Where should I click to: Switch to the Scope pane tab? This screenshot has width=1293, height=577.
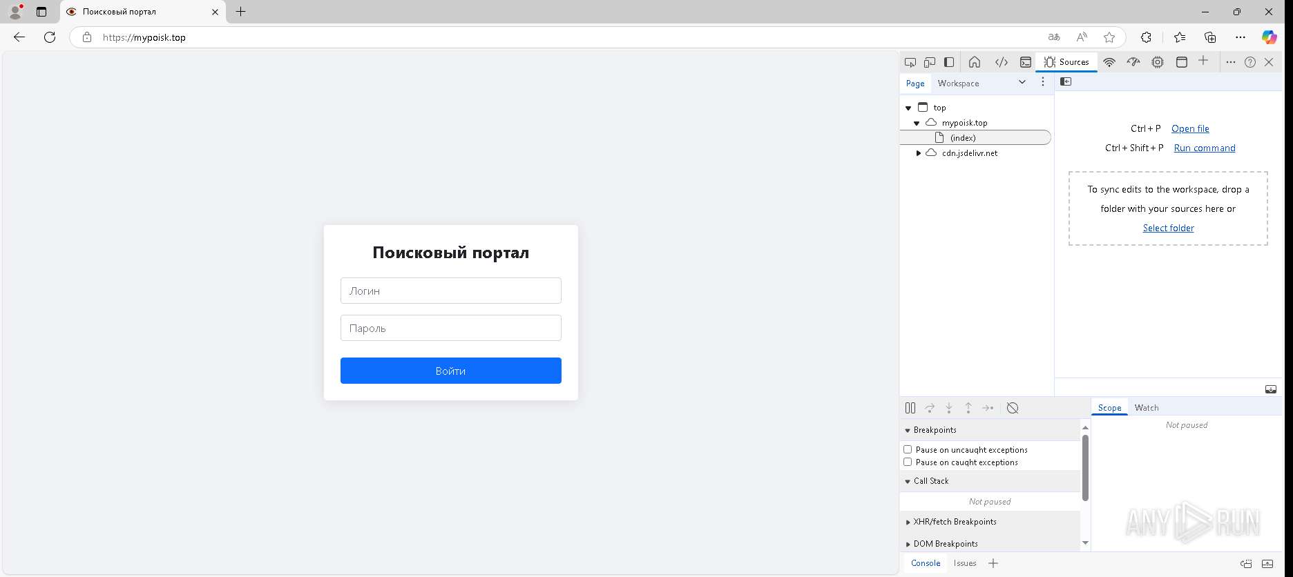(x=1109, y=408)
